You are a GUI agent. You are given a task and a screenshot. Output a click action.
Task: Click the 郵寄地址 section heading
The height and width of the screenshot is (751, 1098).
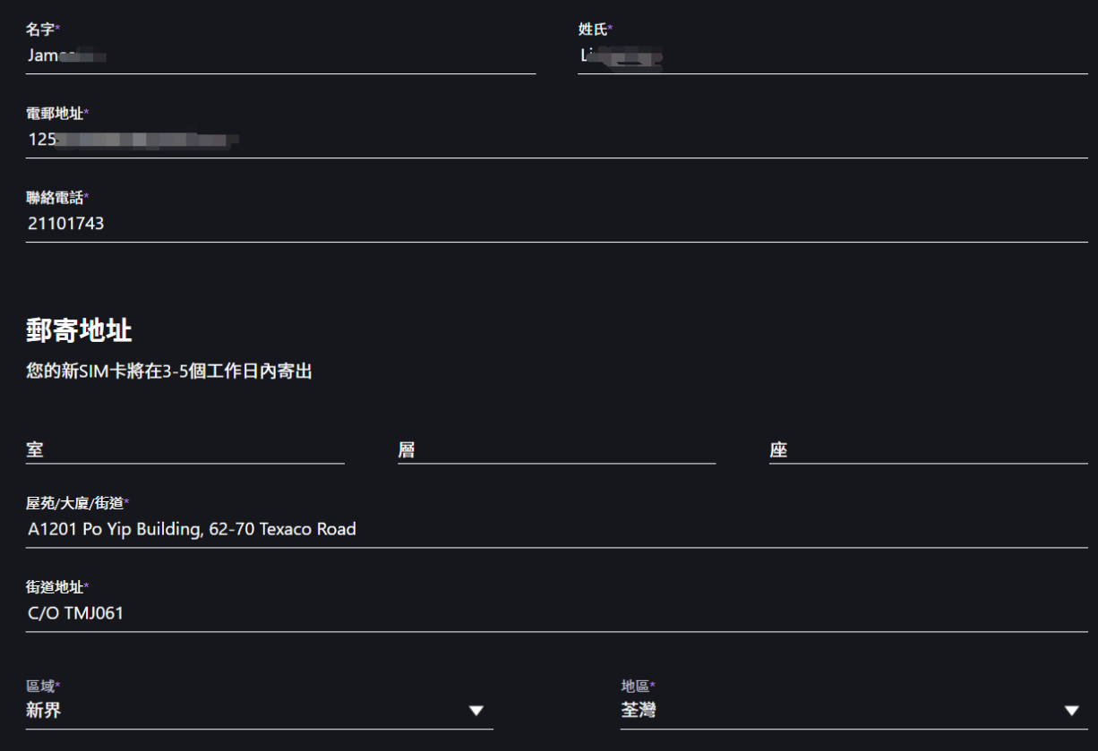tap(79, 330)
